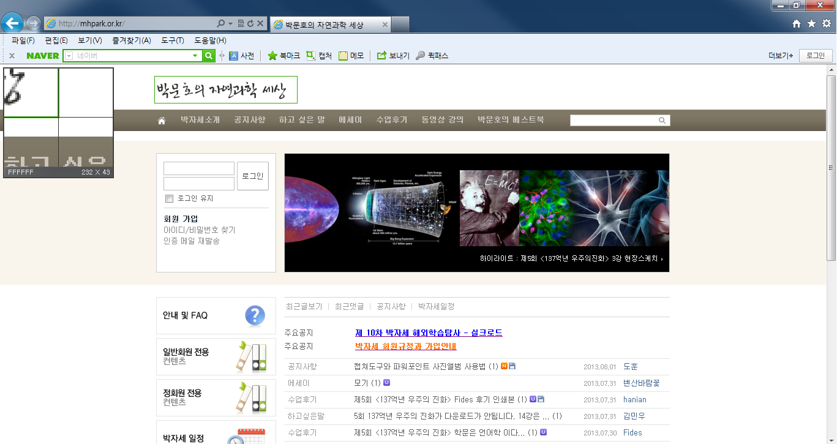
Task: Click the site home icon in navigation bar
Action: pos(162,121)
